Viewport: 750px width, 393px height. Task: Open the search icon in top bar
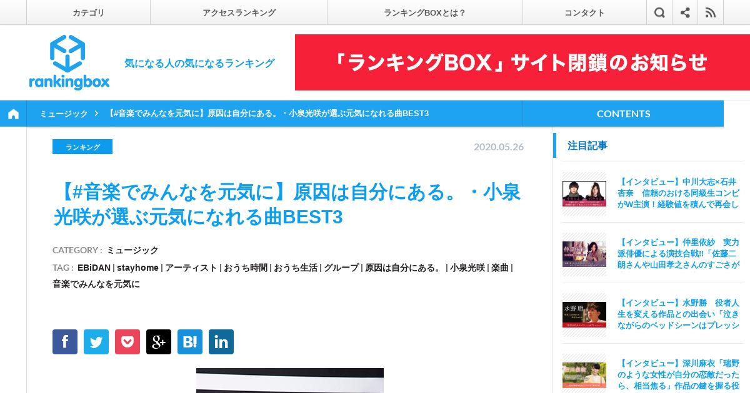point(659,12)
